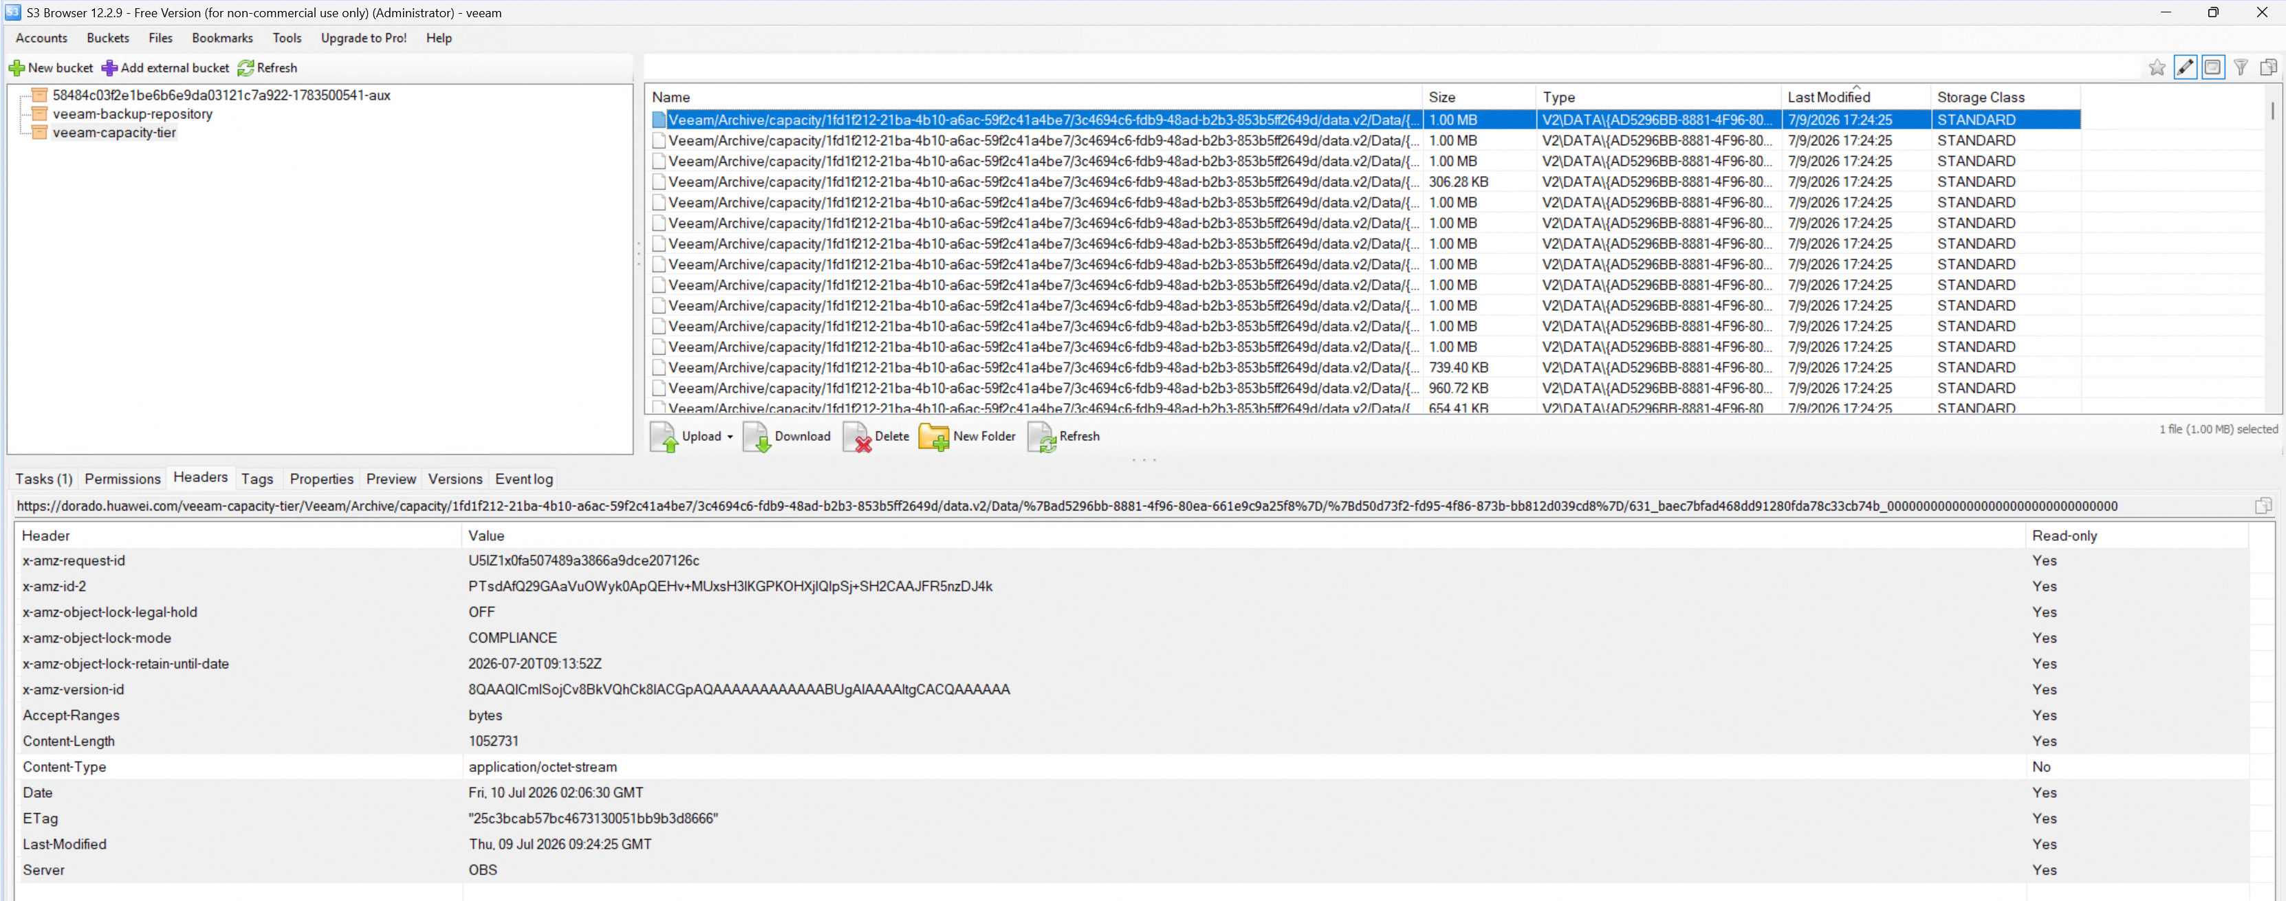Select the Headers tab

click(201, 477)
